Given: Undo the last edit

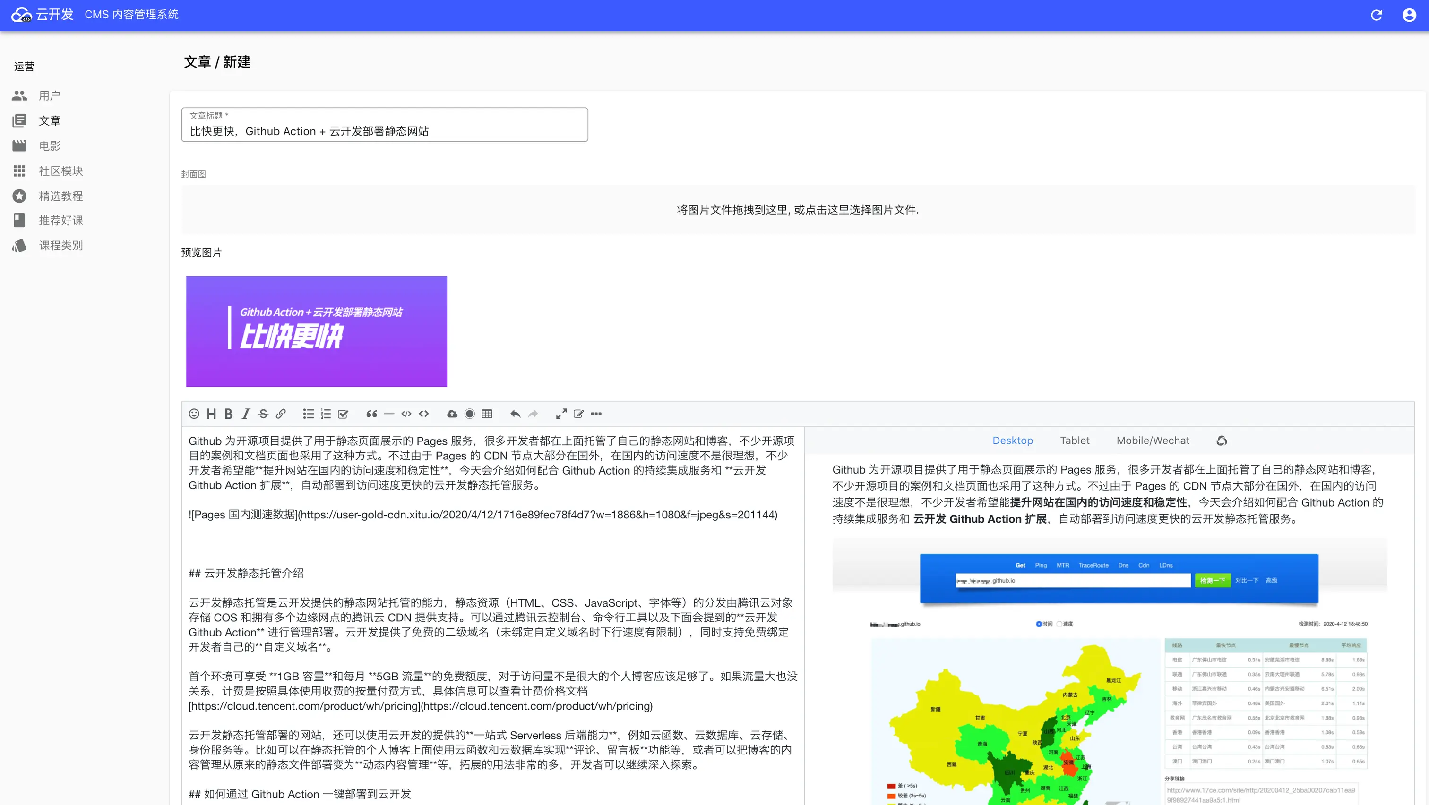Looking at the screenshot, I should click(x=516, y=414).
